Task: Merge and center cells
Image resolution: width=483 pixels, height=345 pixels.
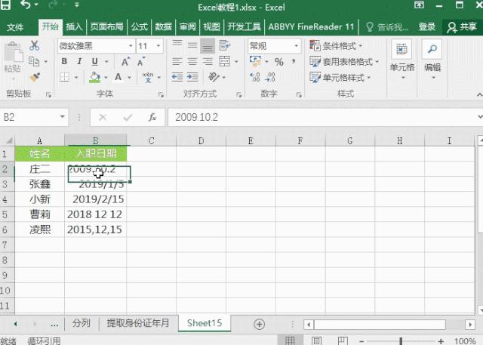Action: tap(225, 61)
